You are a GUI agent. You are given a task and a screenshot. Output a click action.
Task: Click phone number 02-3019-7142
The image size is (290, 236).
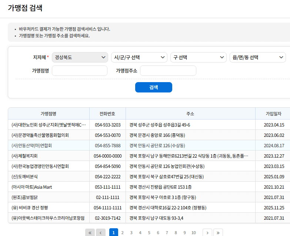[108, 218]
